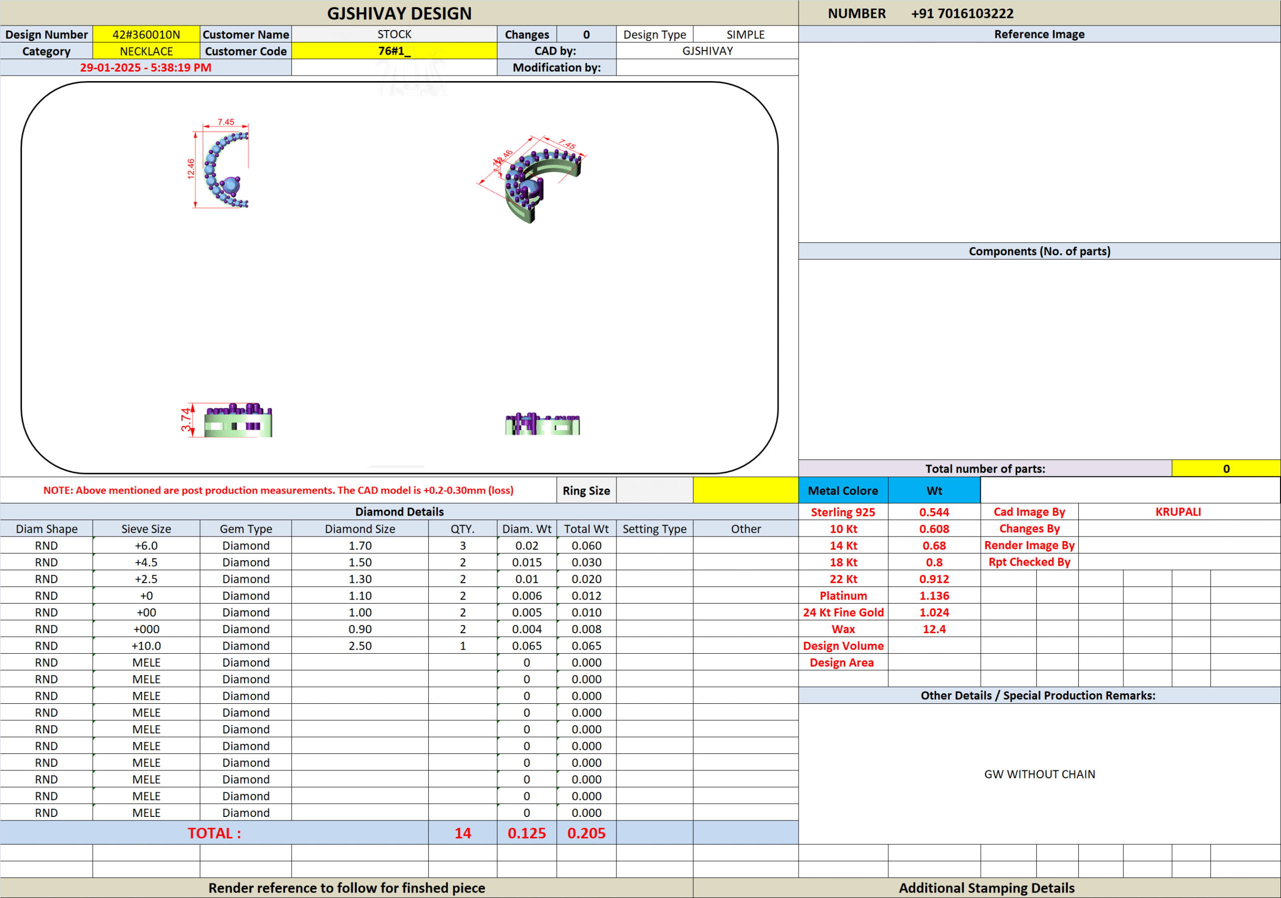Click the bottom-right pendant side view

click(542, 424)
